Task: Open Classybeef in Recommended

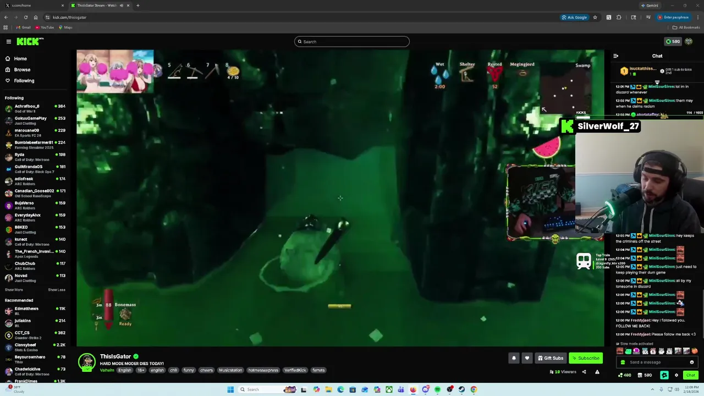Action: click(x=35, y=347)
